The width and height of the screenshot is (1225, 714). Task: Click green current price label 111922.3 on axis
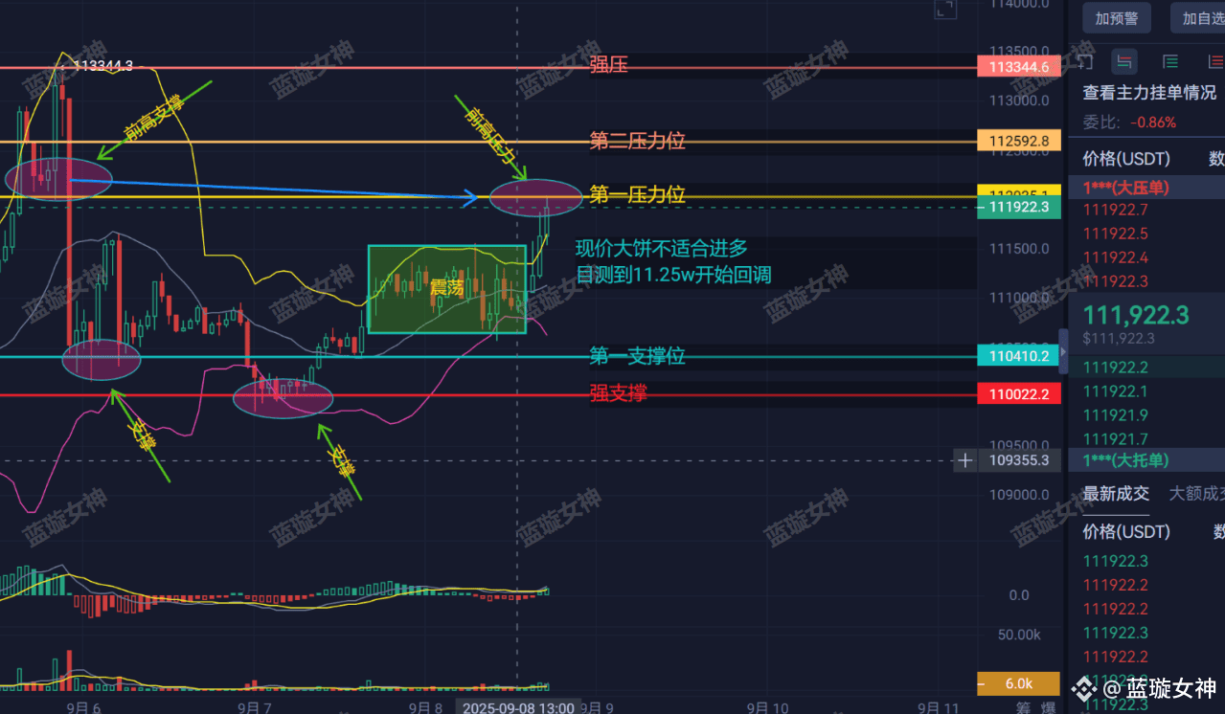1019,207
